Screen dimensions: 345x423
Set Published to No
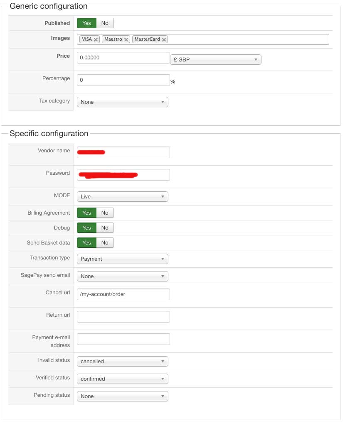pos(105,23)
